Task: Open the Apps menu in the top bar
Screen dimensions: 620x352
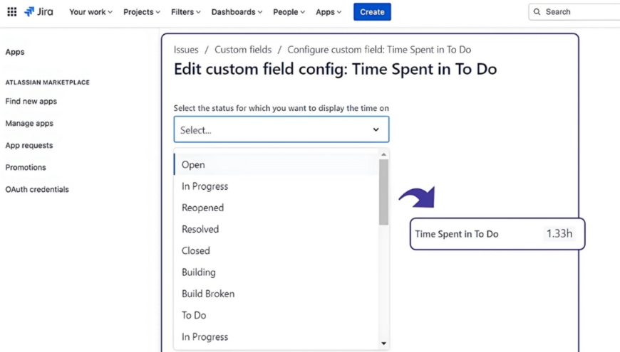Action: [x=329, y=12]
